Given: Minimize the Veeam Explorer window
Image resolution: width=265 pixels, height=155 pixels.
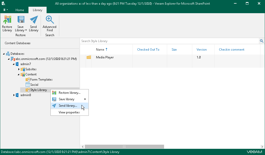Looking at the screenshot, I should coord(235,3).
